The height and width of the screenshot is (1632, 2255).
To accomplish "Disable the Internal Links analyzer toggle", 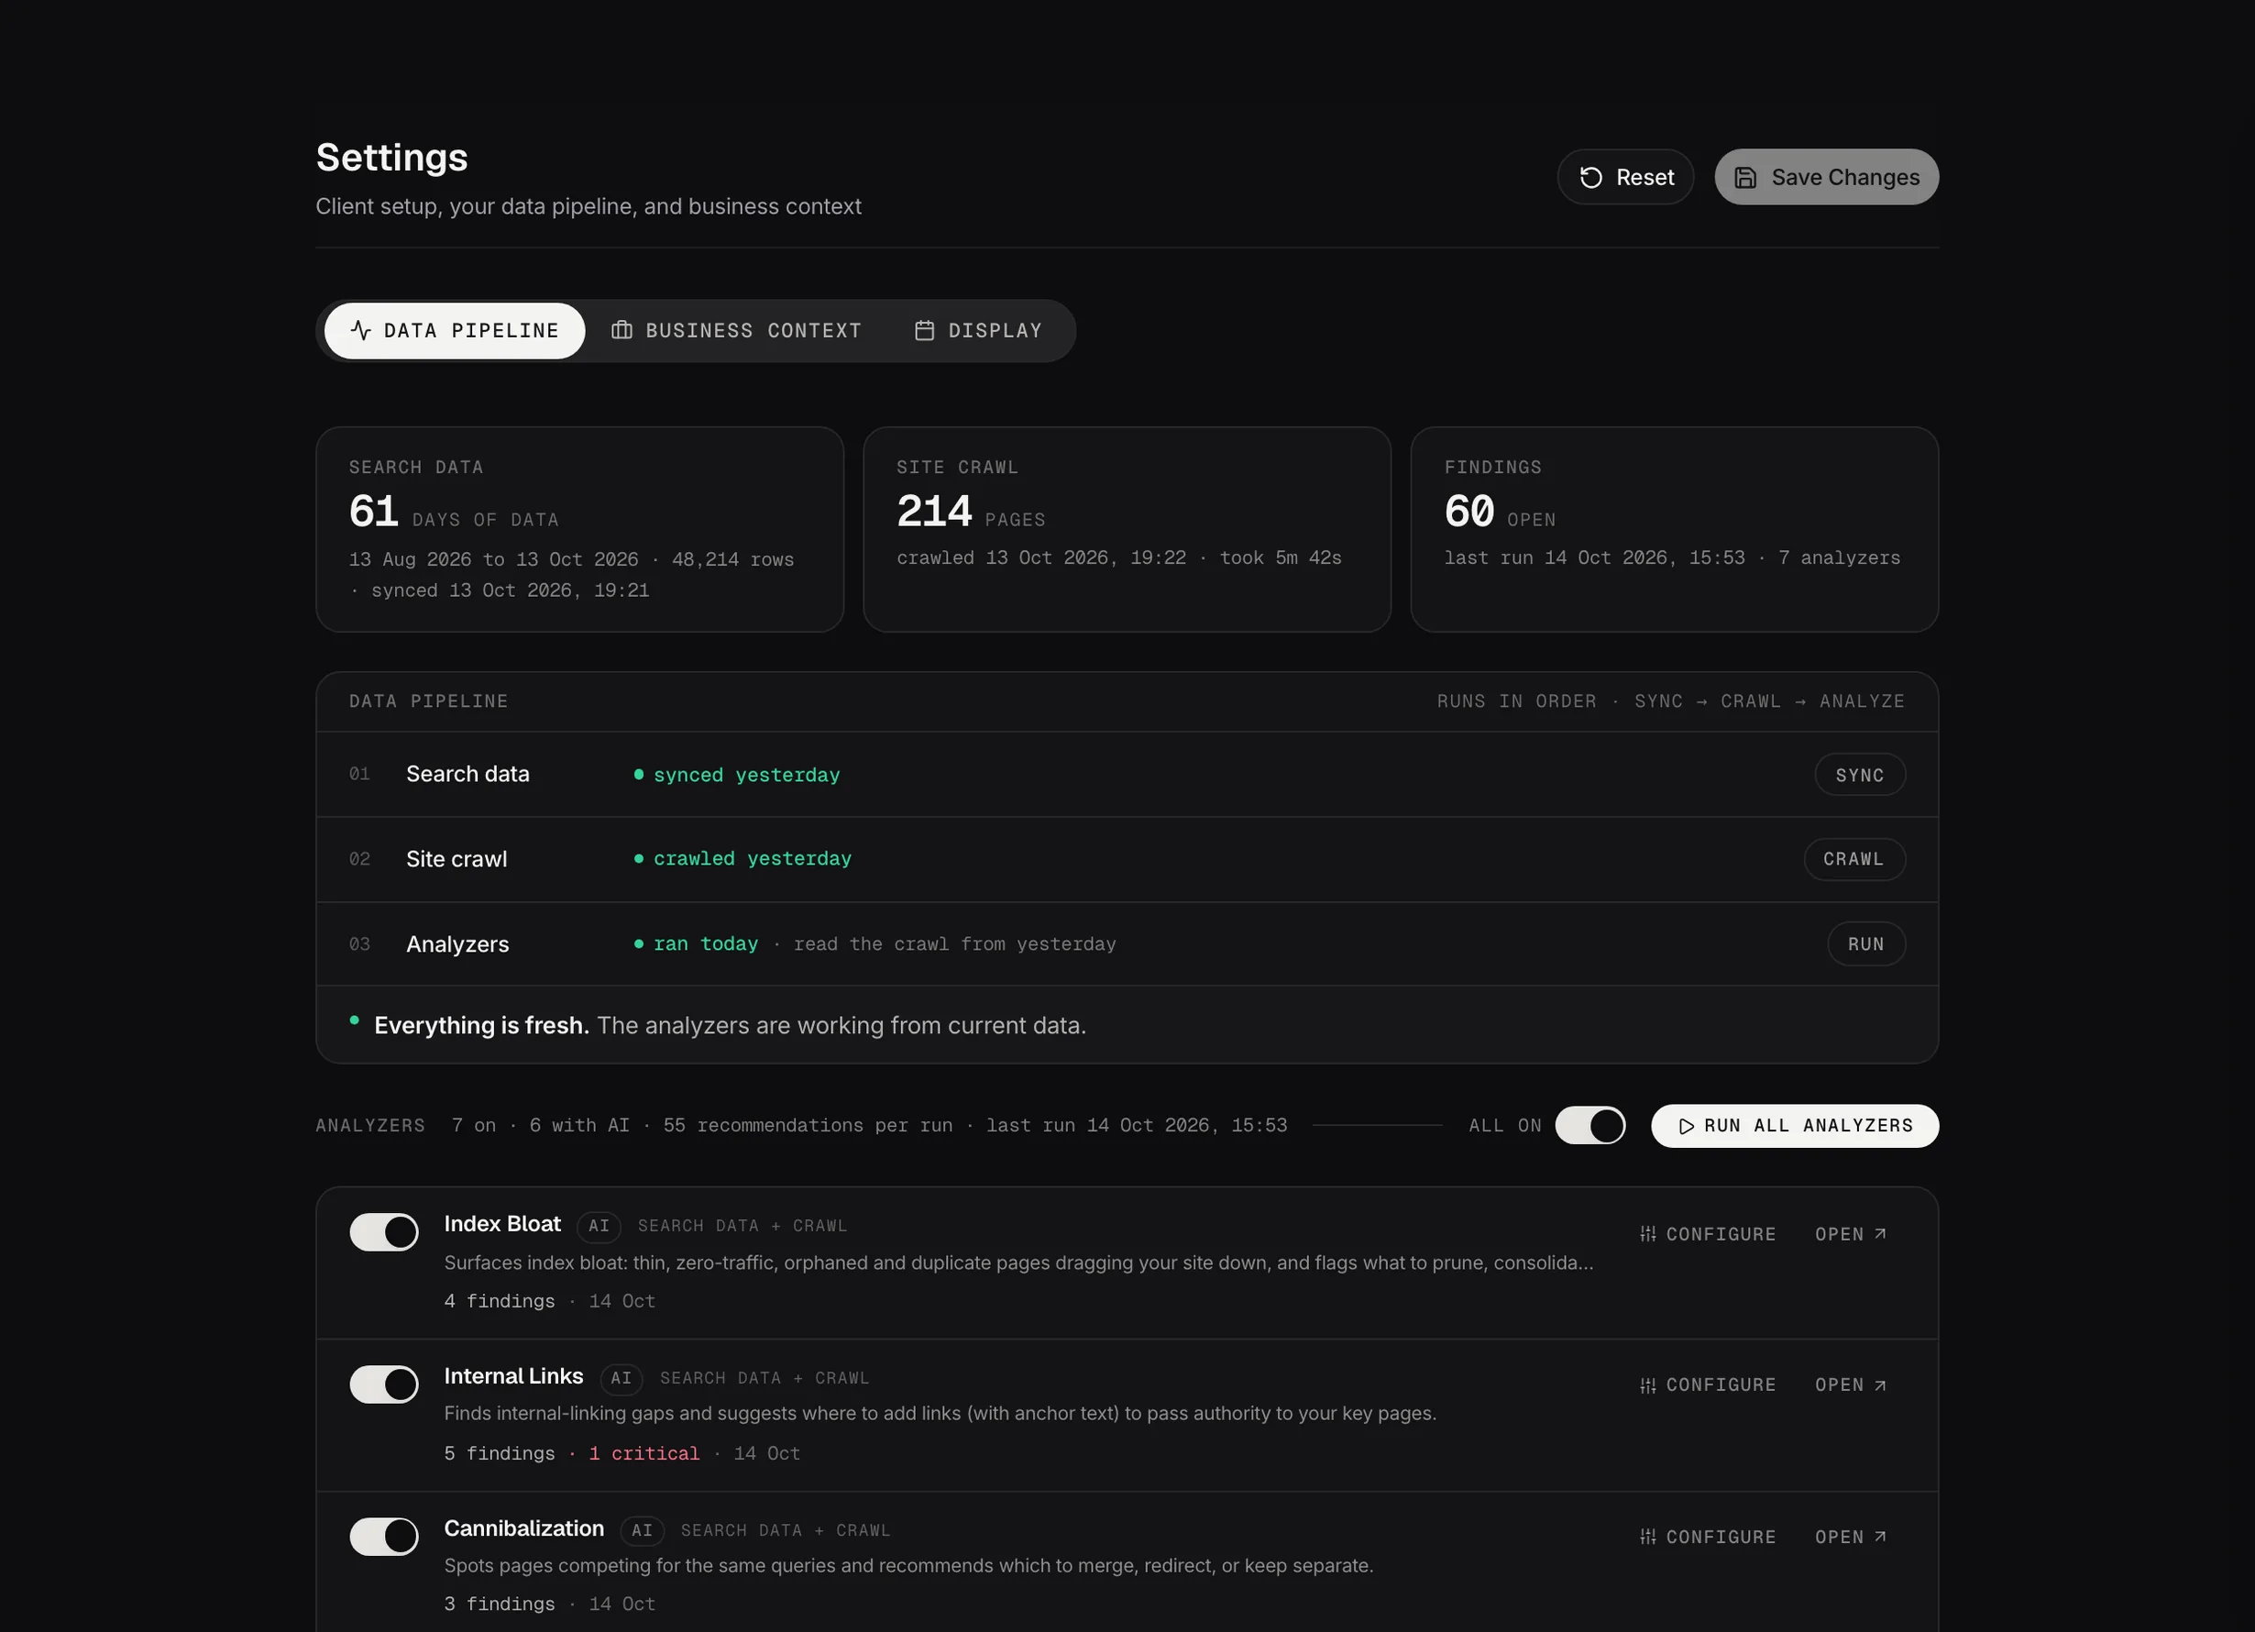I will (x=384, y=1384).
